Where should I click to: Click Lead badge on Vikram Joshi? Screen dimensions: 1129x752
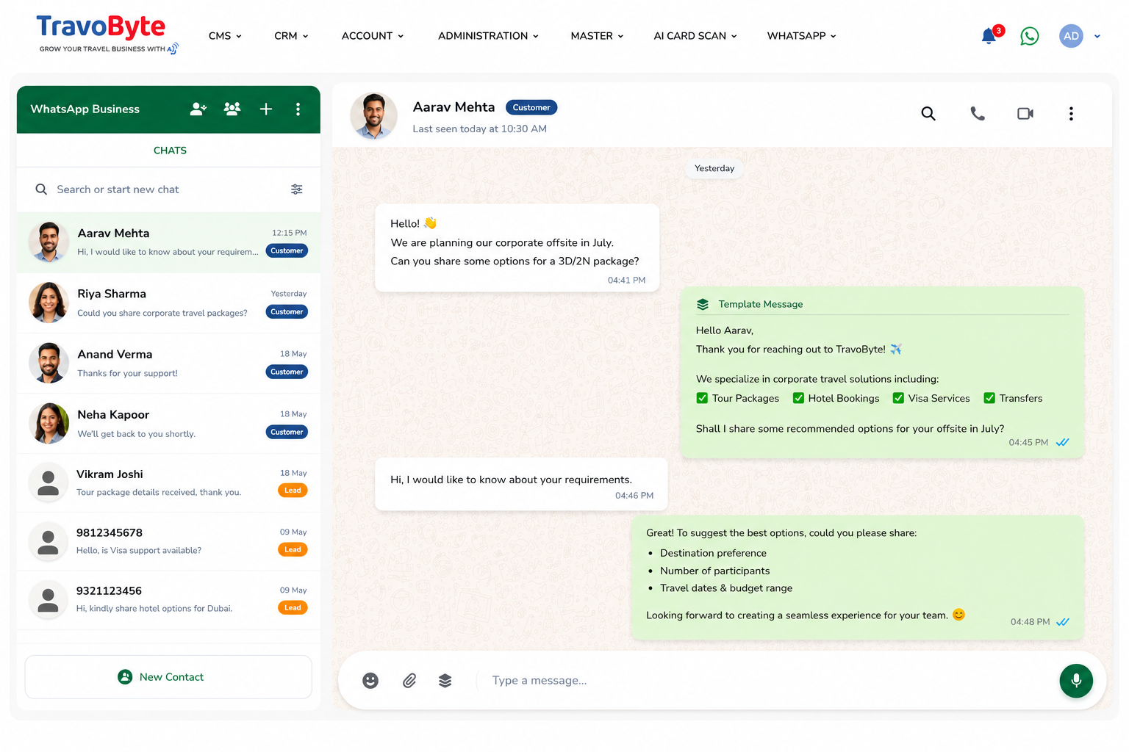click(x=293, y=491)
